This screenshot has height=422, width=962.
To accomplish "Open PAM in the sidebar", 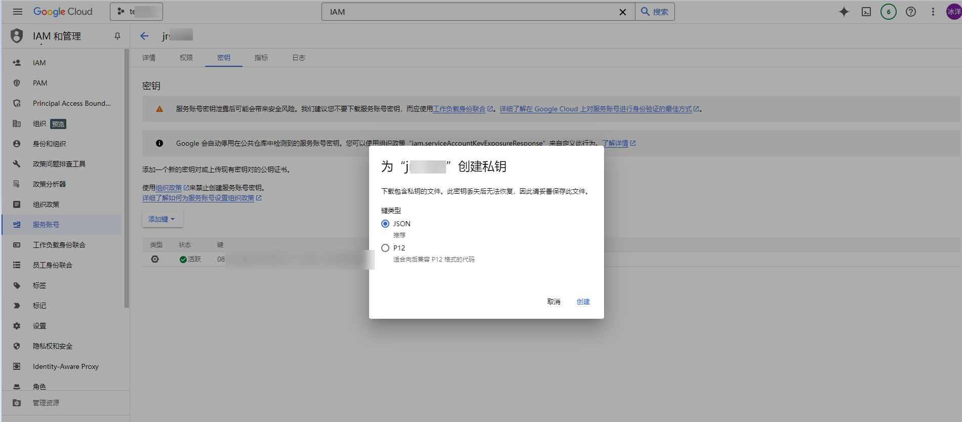I will click(x=62, y=83).
